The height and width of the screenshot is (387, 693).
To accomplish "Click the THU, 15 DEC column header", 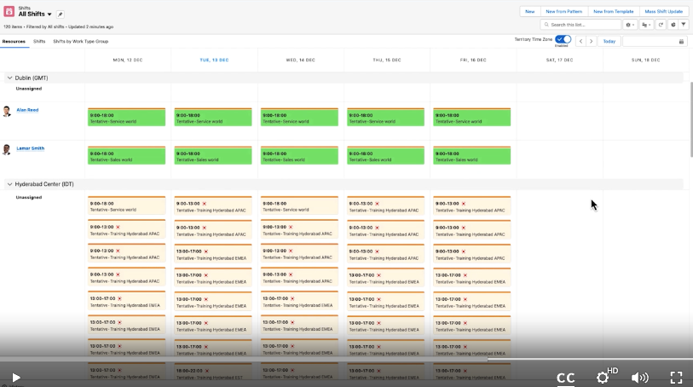I will click(x=387, y=60).
